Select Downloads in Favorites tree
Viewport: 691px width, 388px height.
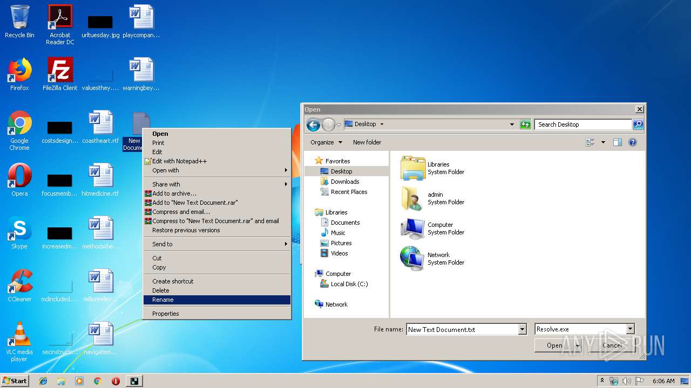(345, 182)
